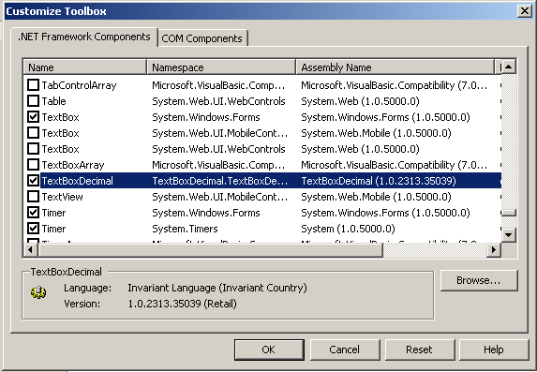Image resolution: width=537 pixels, height=372 pixels.
Task: Click the Customize Toolbox title bar text
Action: (56, 11)
